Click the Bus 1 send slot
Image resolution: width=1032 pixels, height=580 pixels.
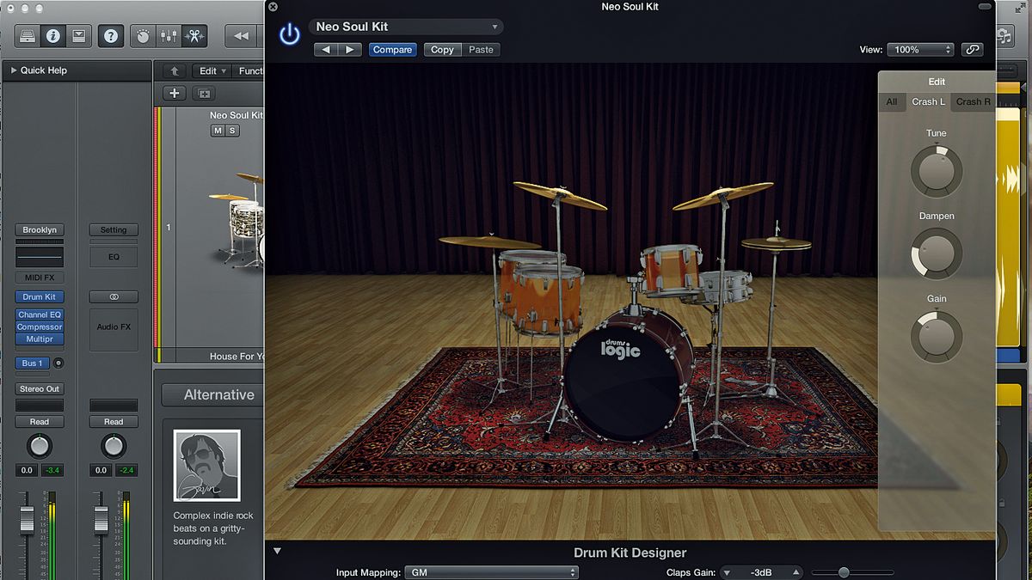coord(33,363)
